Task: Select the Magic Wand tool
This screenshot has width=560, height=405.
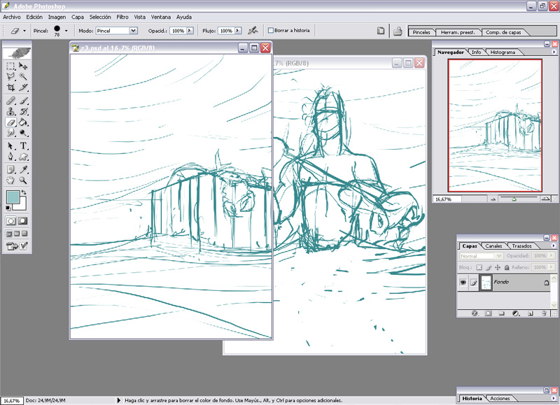Action: [x=23, y=76]
